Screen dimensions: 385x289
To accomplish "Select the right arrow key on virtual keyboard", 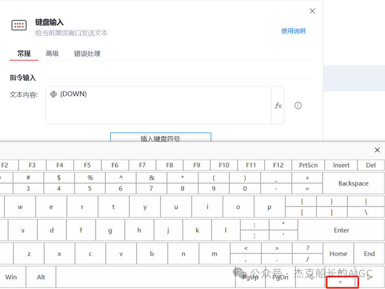I will tap(369, 277).
